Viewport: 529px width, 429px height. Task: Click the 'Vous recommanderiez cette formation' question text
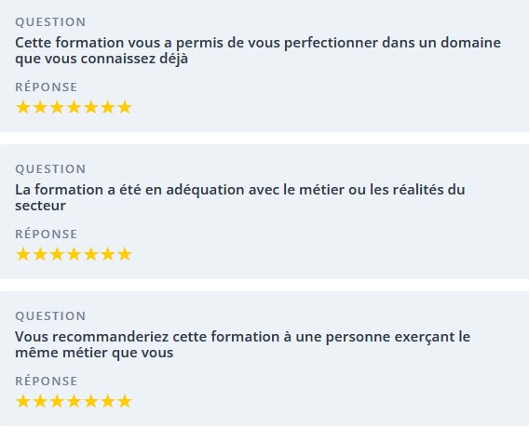(243, 344)
